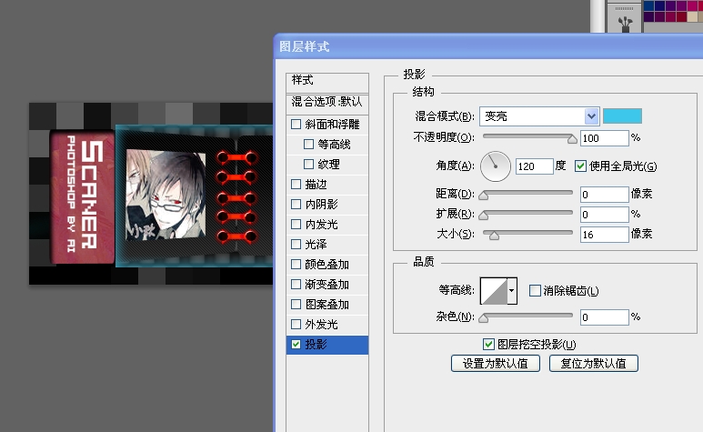This screenshot has width=703, height=432.
Task: Enable the 光泽 checkbox
Action: point(296,245)
